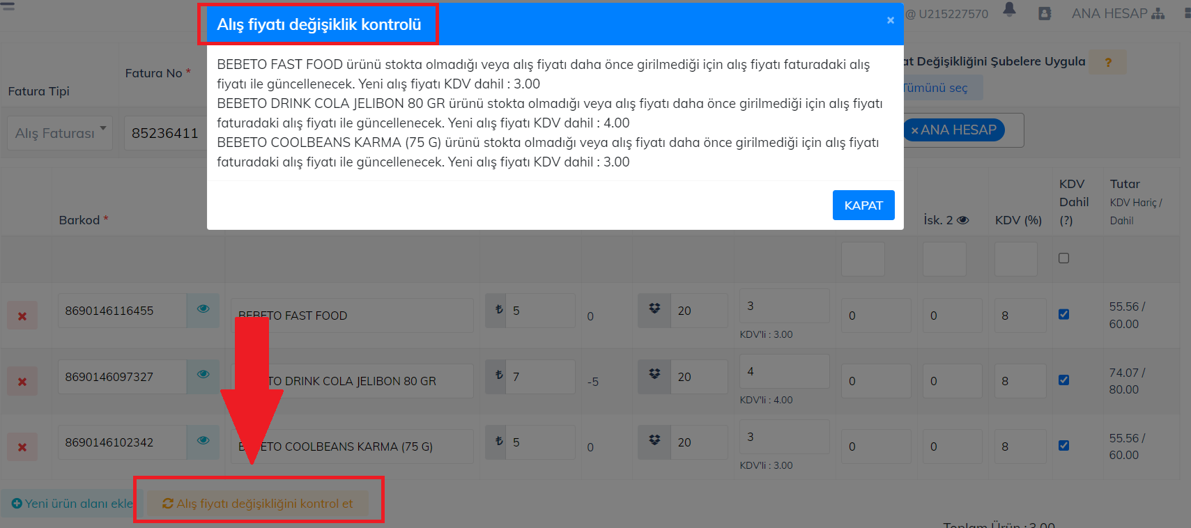Click KDV field 8 in COOLBEANS KARMA row
This screenshot has width=1191, height=528.
pos(1020,447)
